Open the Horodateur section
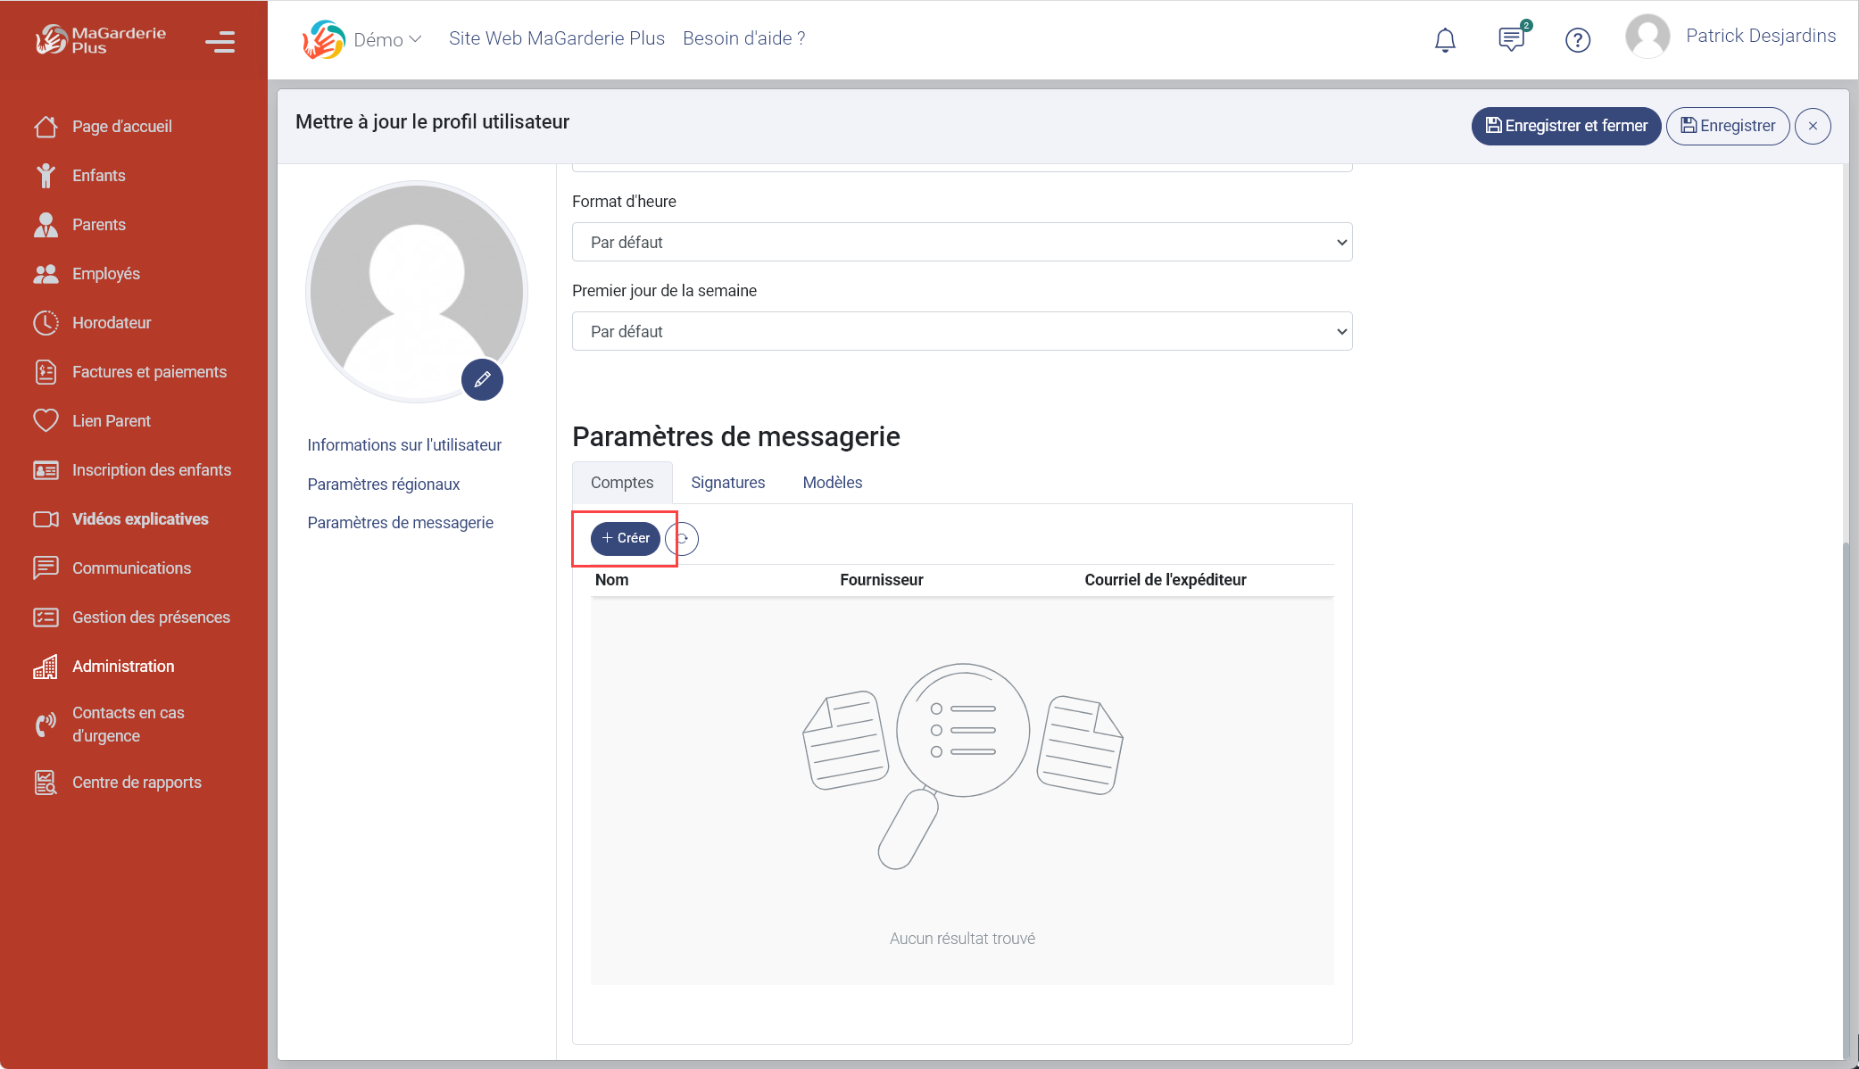Screen dimensions: 1859x1069 [112, 322]
